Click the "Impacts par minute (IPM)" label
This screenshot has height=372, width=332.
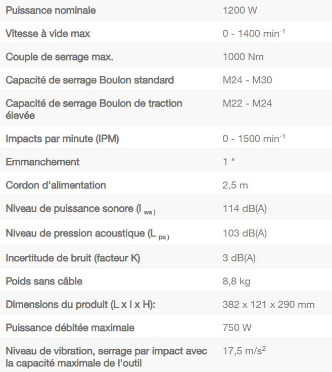62,138
